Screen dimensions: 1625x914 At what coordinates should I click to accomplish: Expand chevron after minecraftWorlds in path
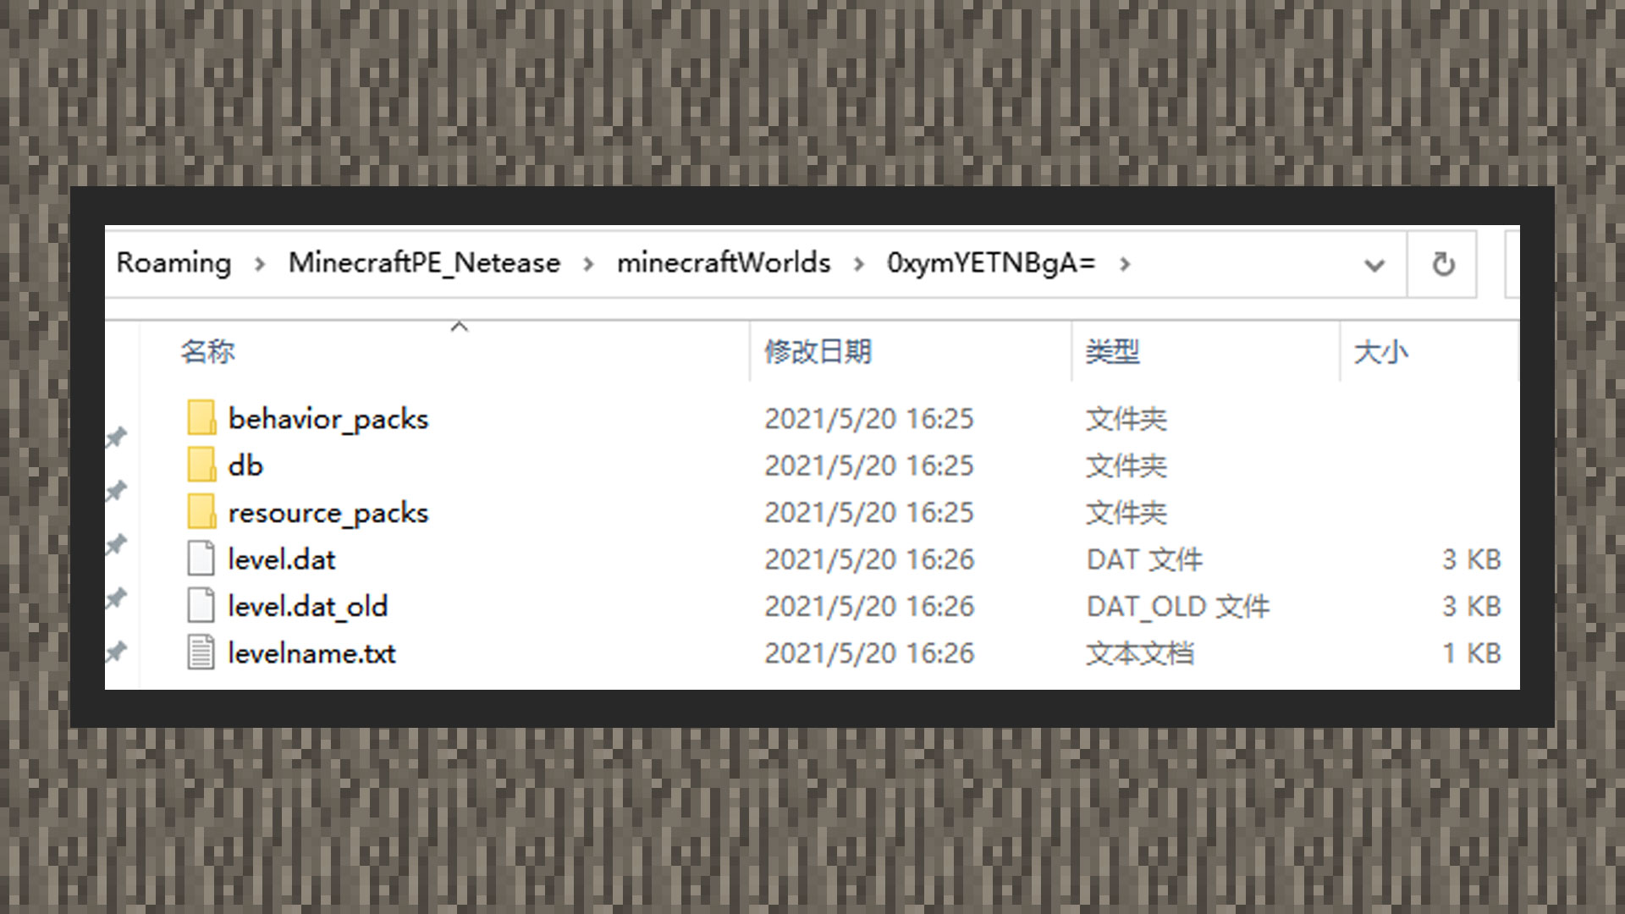pos(859,265)
